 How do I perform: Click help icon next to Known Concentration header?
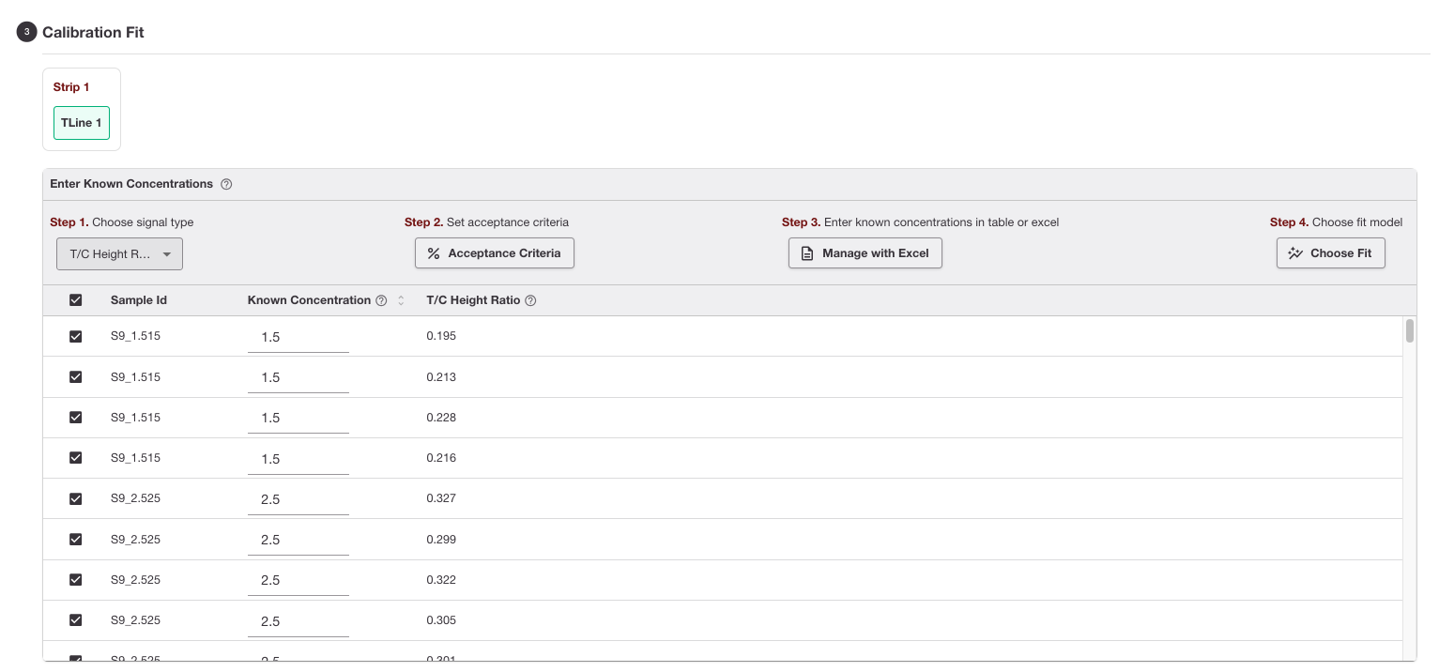pos(381,300)
